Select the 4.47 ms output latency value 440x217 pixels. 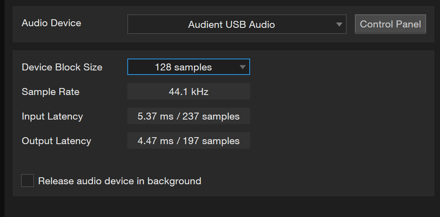pos(150,141)
